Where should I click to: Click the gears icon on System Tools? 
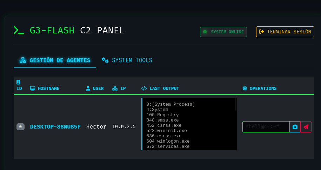[x=105, y=60]
